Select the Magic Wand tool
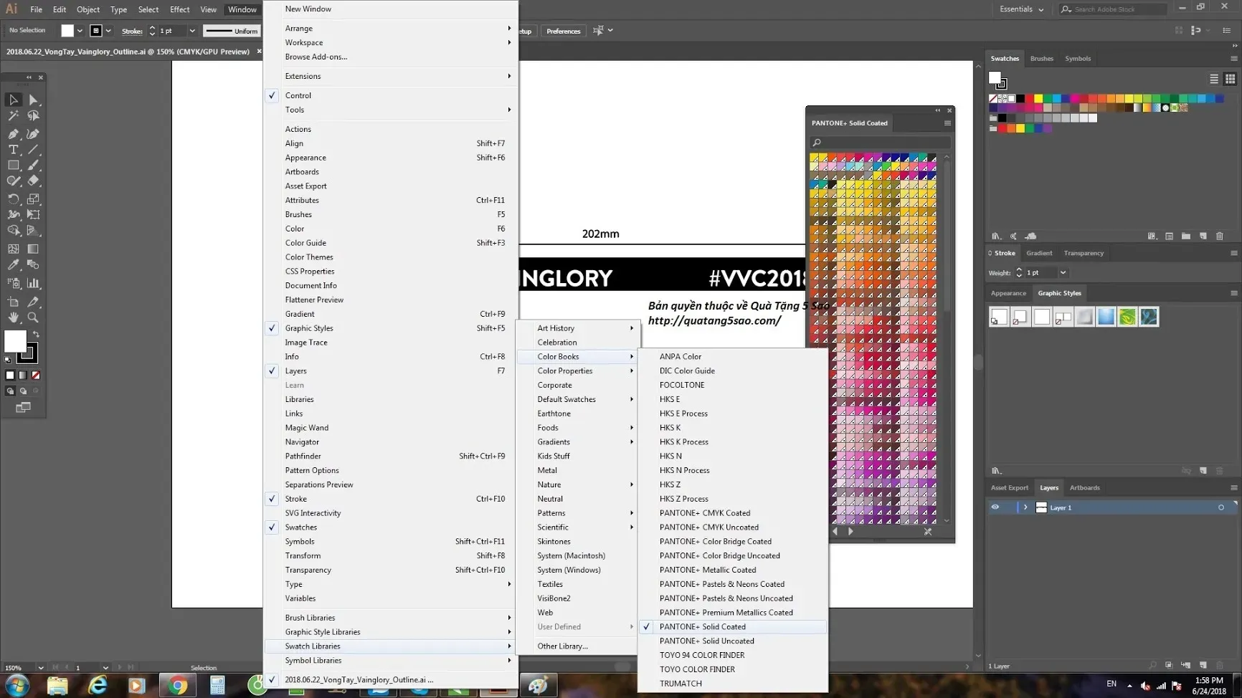The height and width of the screenshot is (698, 1242). (x=13, y=115)
